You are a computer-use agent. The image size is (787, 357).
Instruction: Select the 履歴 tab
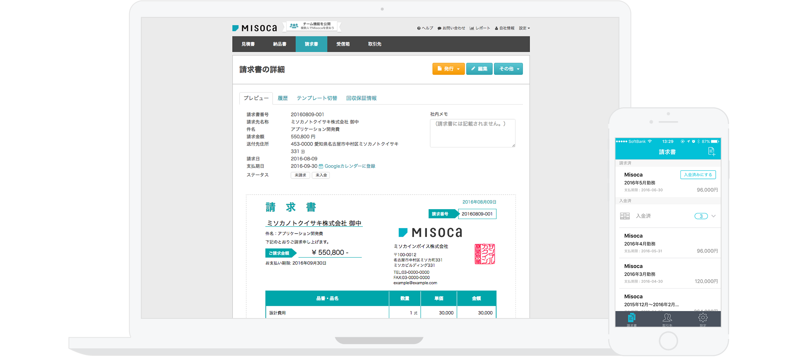click(283, 98)
